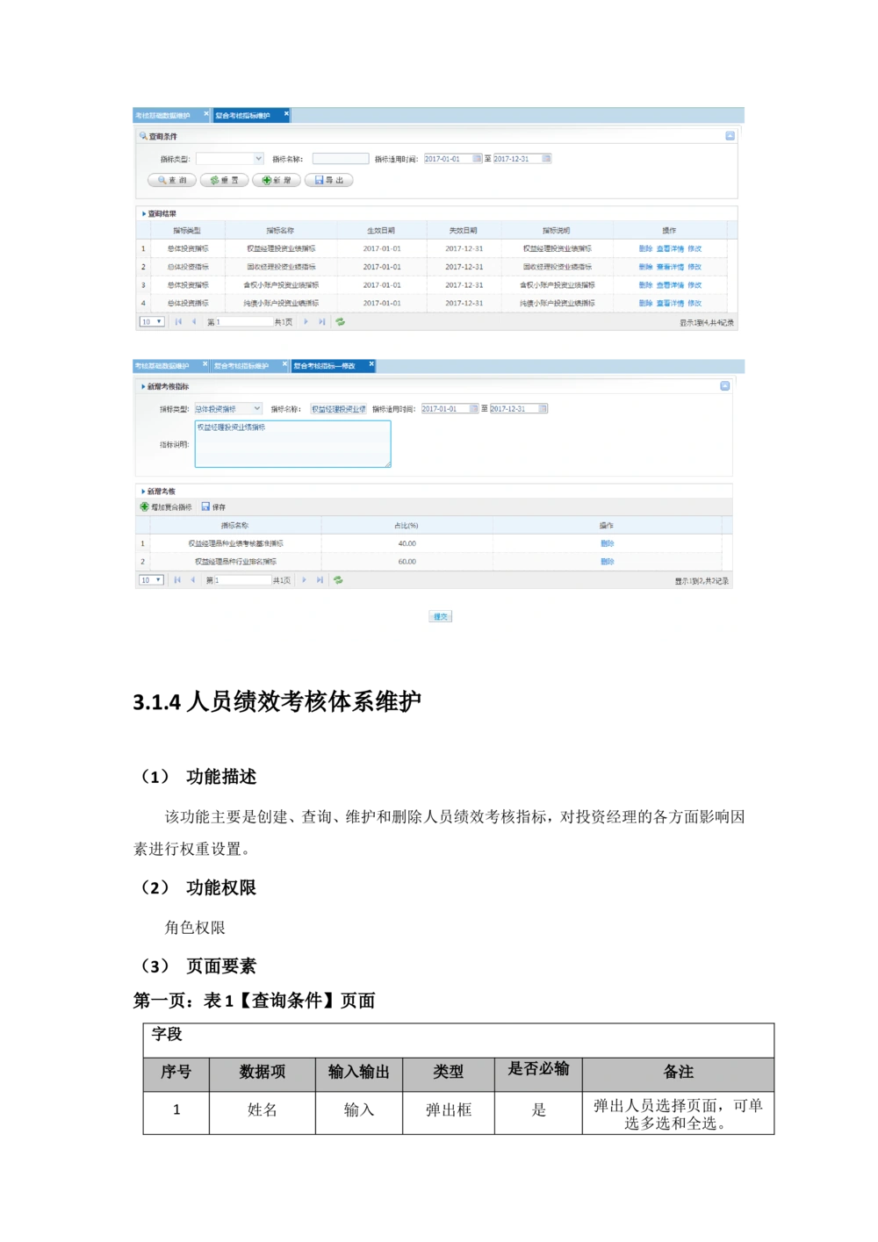Viewport: 878px width, 1242px height.
Task: Click the 查询 search button
Action: [172, 180]
